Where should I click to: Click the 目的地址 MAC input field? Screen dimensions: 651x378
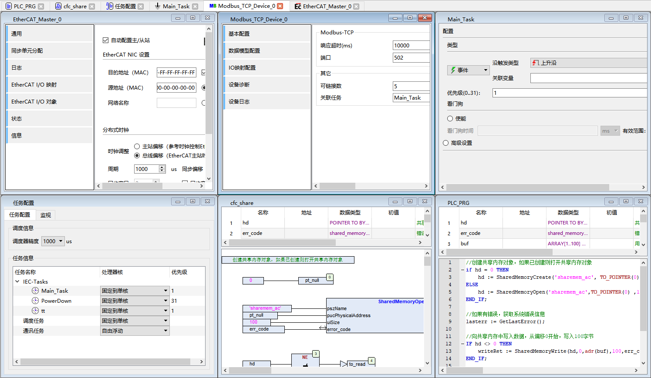pos(176,72)
